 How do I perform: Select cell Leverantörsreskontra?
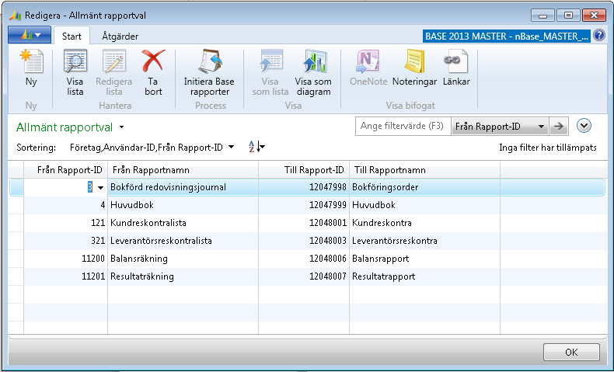pyautogui.click(x=424, y=241)
